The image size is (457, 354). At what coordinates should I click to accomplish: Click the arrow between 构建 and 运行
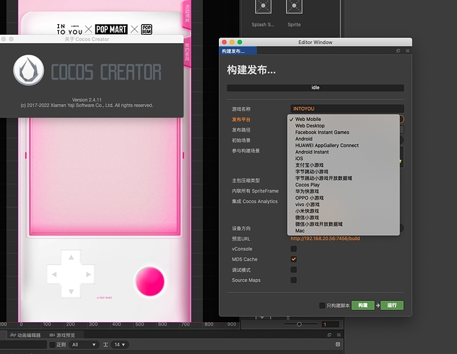[x=378, y=305]
